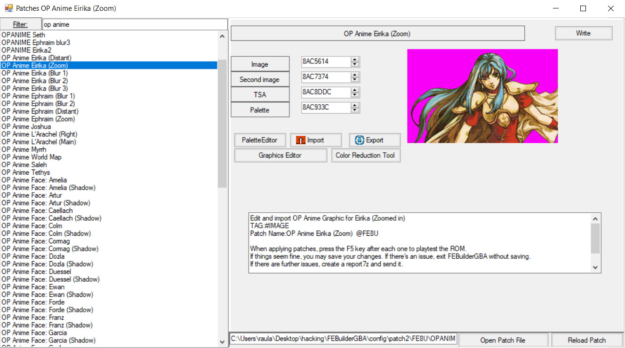Click the Second image label button
This screenshot has height=348, width=625.
tap(260, 79)
